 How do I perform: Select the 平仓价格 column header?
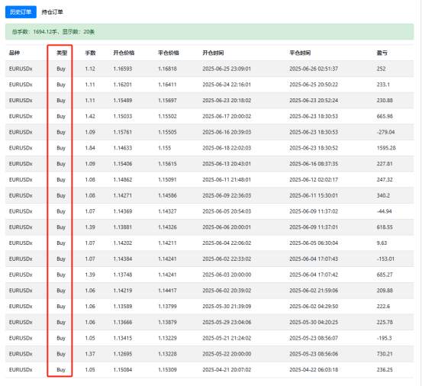click(x=169, y=53)
